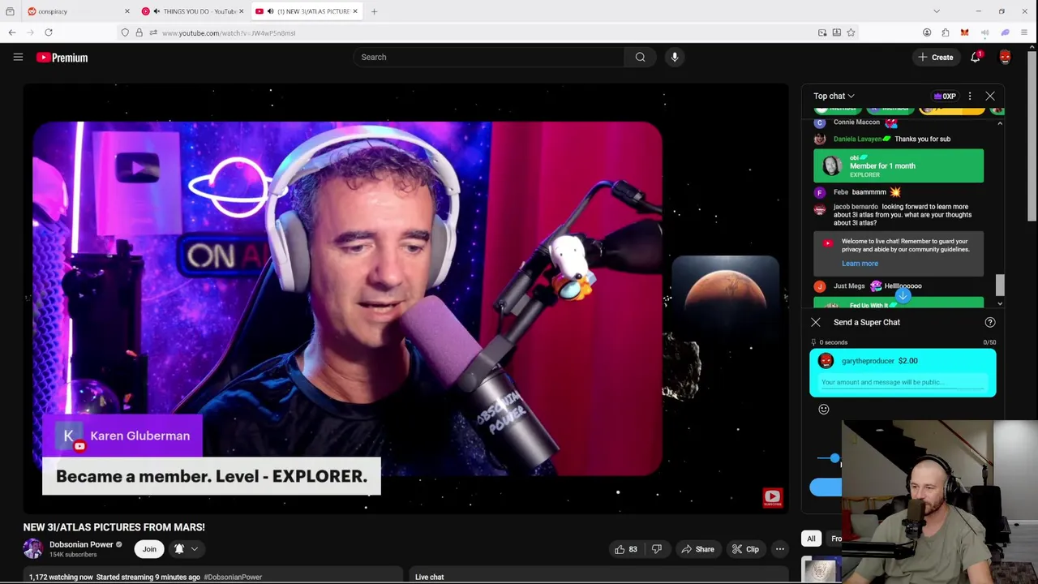The image size is (1038, 584).
Task: Open account avatar menu in header
Action: [1006, 57]
